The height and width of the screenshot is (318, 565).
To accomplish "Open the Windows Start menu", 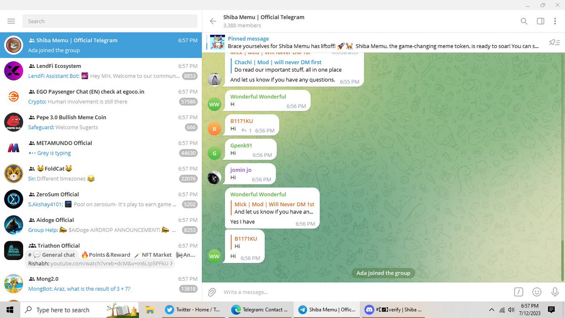I will (x=9, y=310).
